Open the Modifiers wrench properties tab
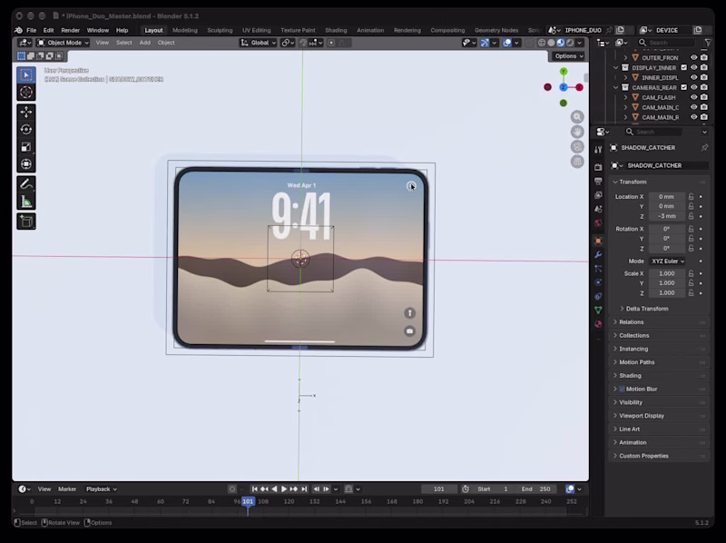Viewport: 726px width, 543px height. pyautogui.click(x=598, y=254)
